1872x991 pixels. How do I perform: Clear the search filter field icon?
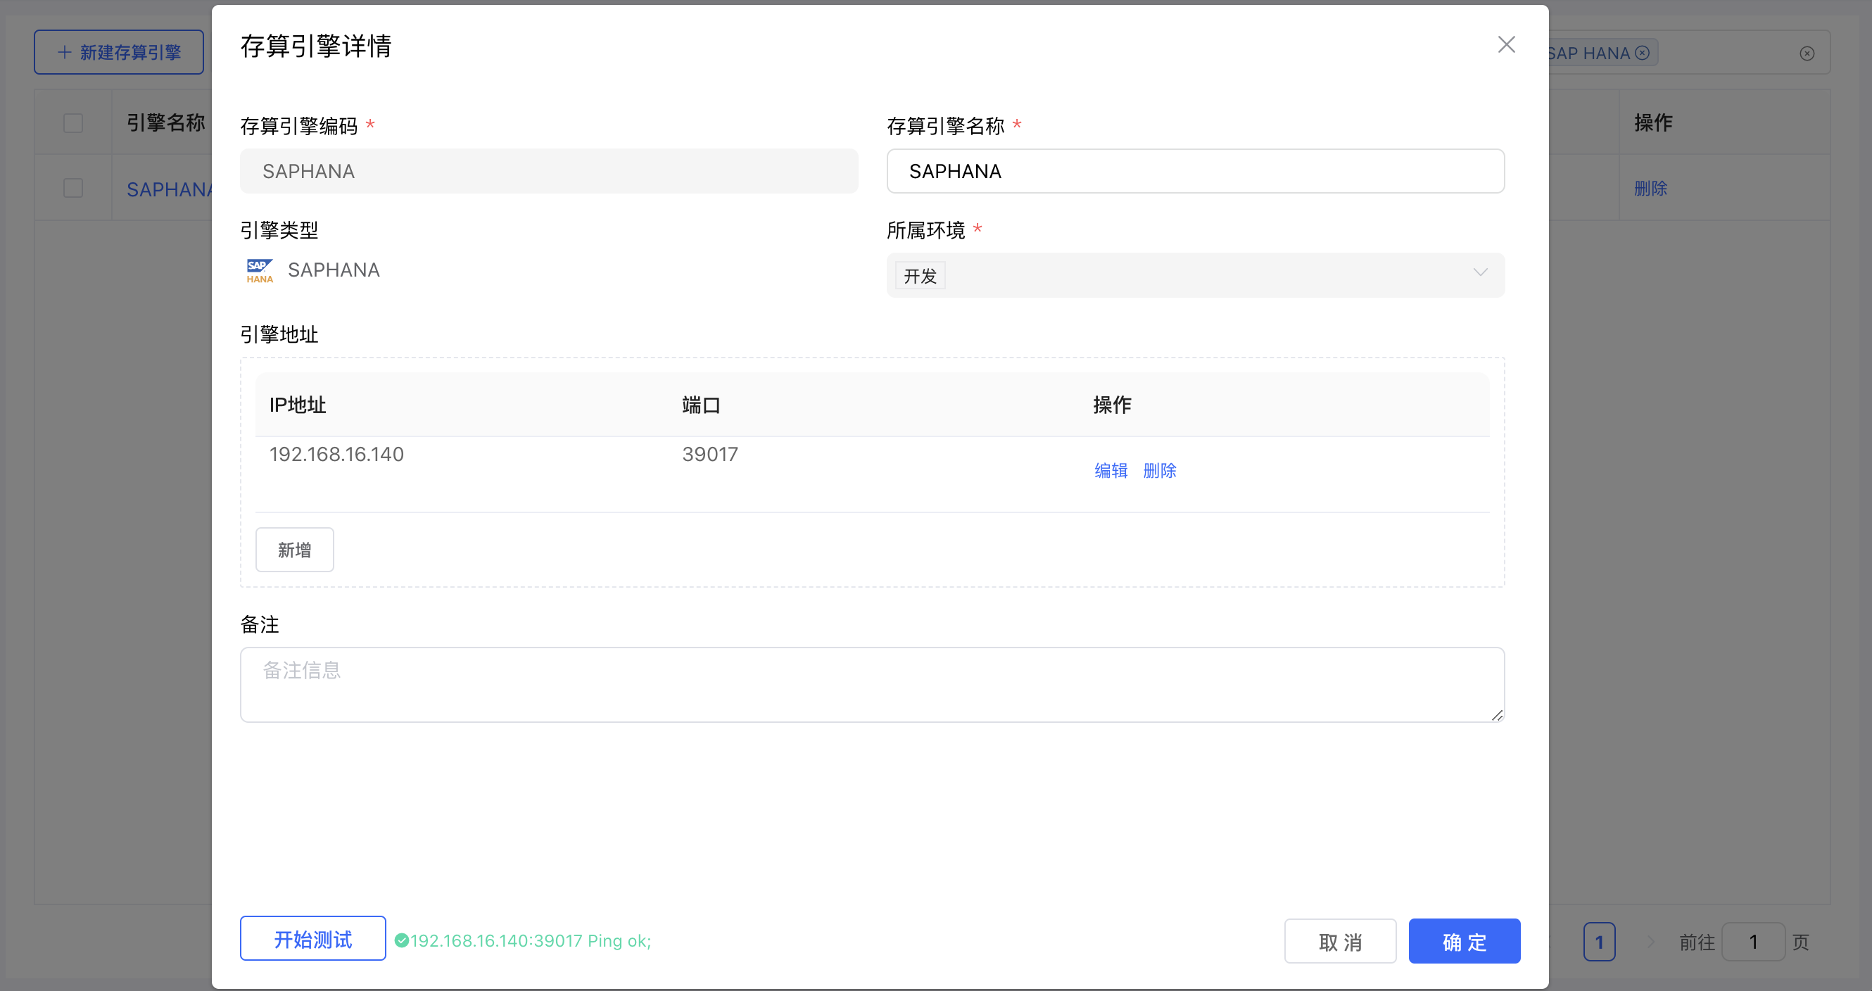1807,53
